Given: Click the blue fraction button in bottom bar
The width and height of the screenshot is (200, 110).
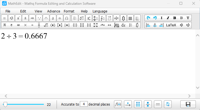Looking at the screenshot, I should [148, 104].
